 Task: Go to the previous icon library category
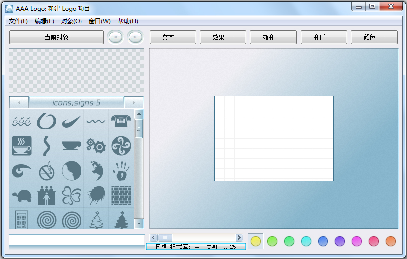point(19,103)
